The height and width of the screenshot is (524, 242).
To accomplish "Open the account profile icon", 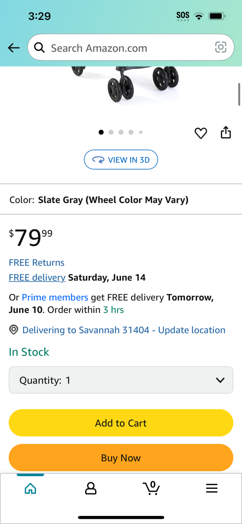I will (91, 488).
